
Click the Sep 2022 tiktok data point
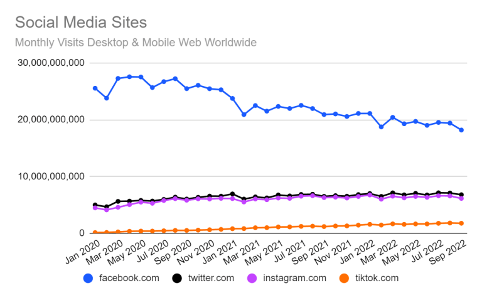[x=461, y=223]
